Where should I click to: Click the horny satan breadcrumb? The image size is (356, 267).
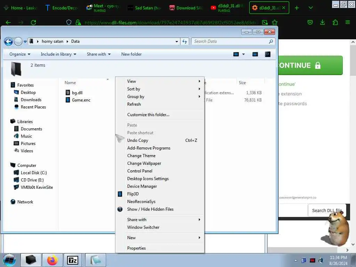click(52, 41)
